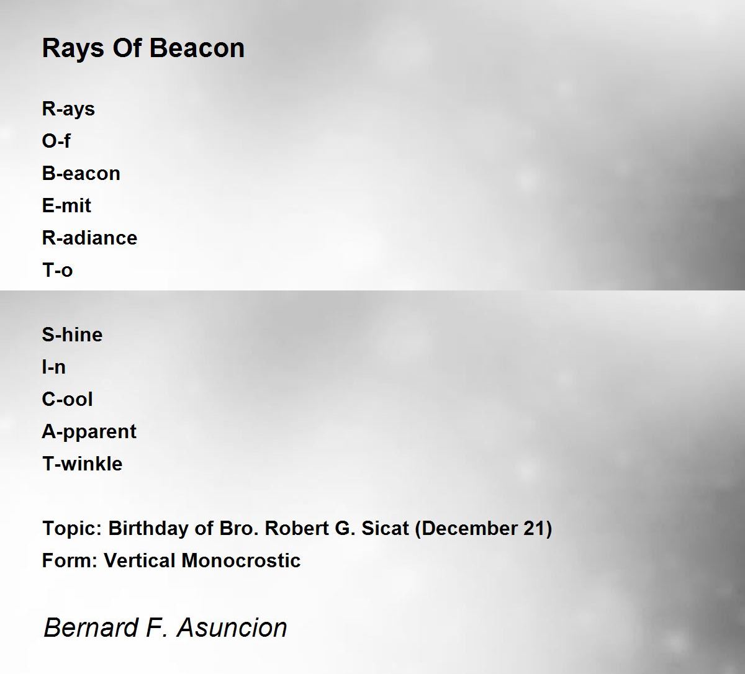
Task: Click the Topic line about Birthday
Action: click(x=297, y=529)
